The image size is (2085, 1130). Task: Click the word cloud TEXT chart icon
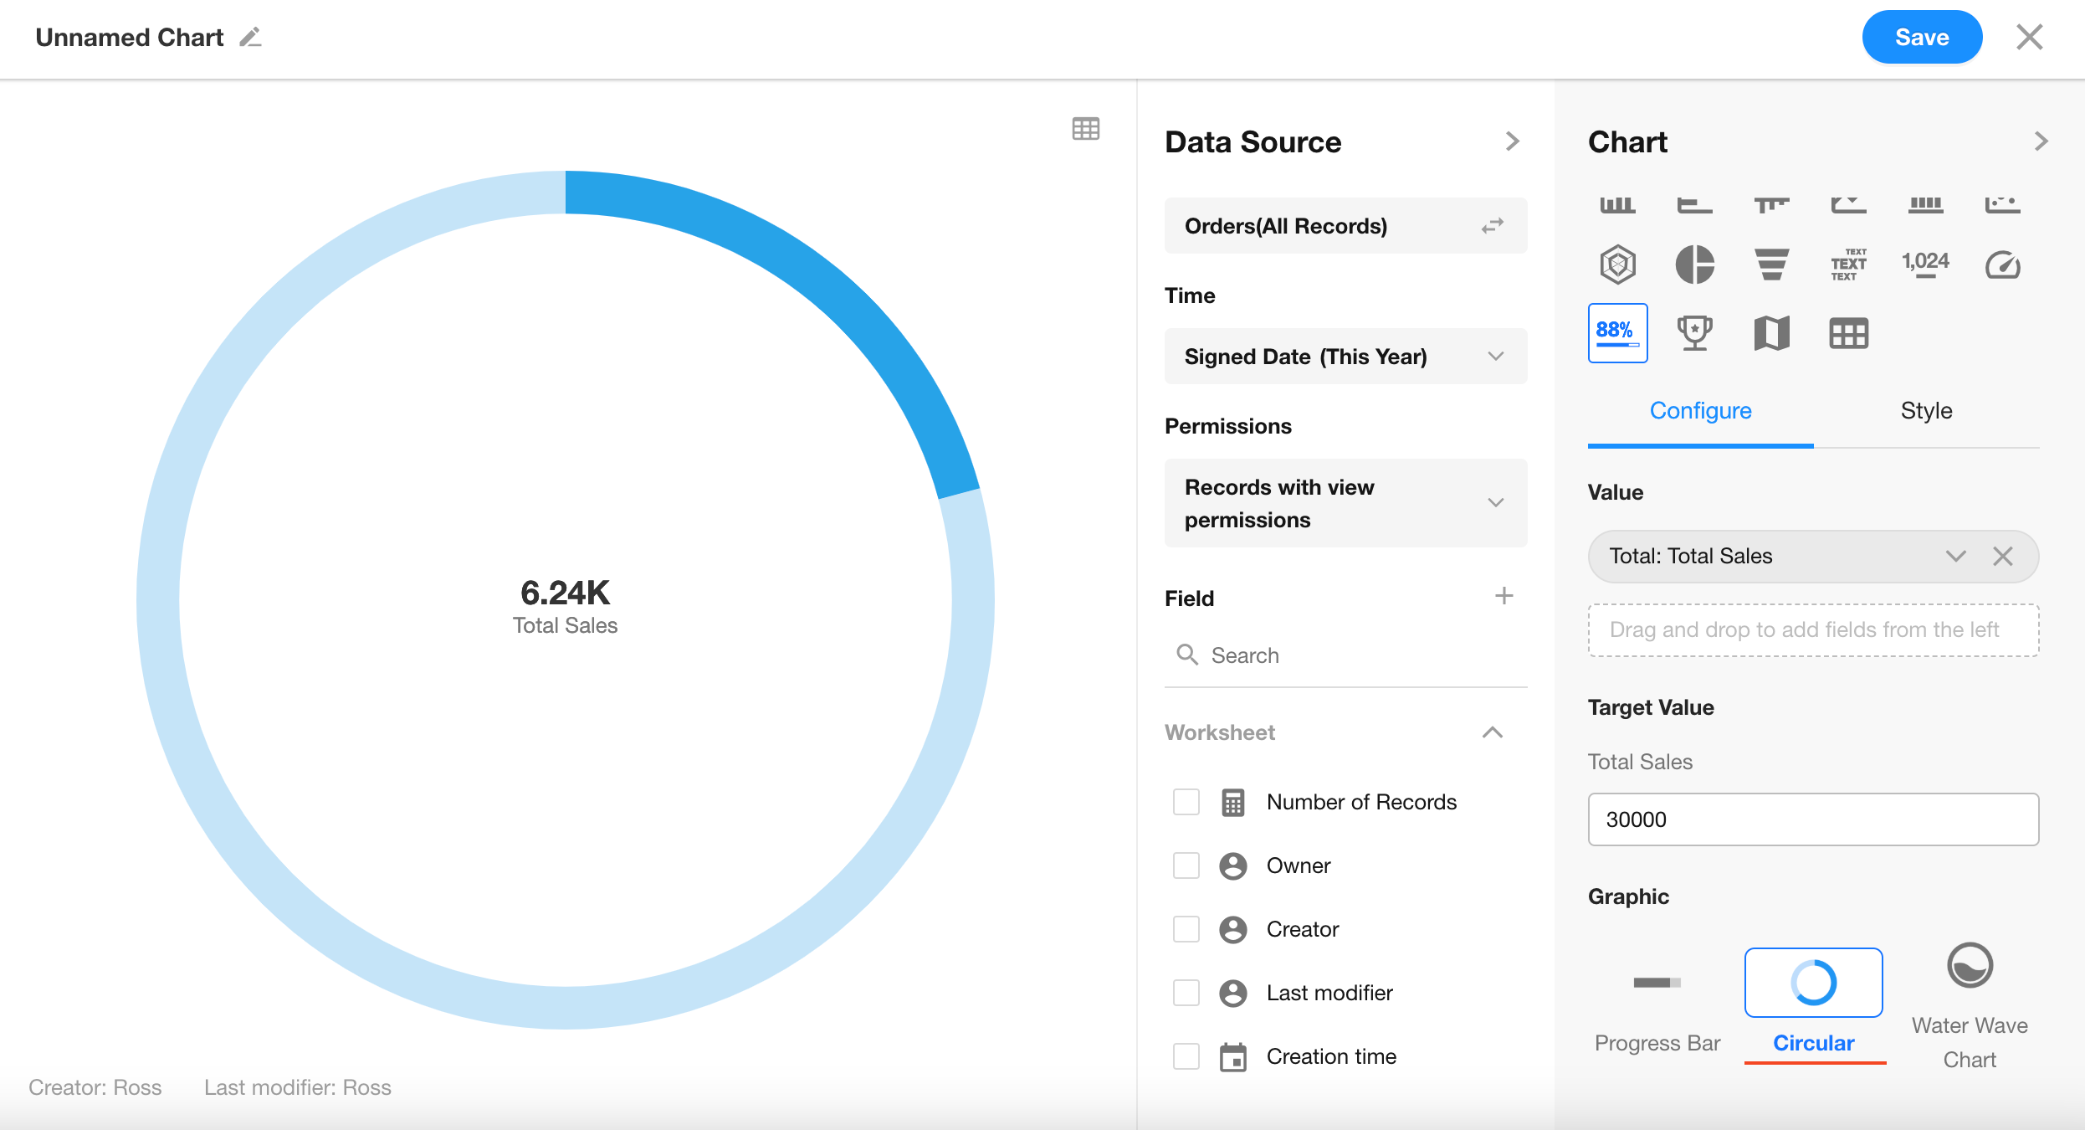[x=1848, y=265]
